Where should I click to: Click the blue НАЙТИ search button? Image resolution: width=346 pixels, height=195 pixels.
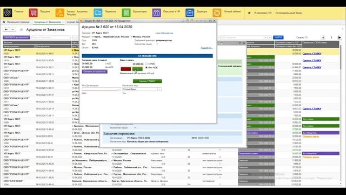click(x=278, y=37)
